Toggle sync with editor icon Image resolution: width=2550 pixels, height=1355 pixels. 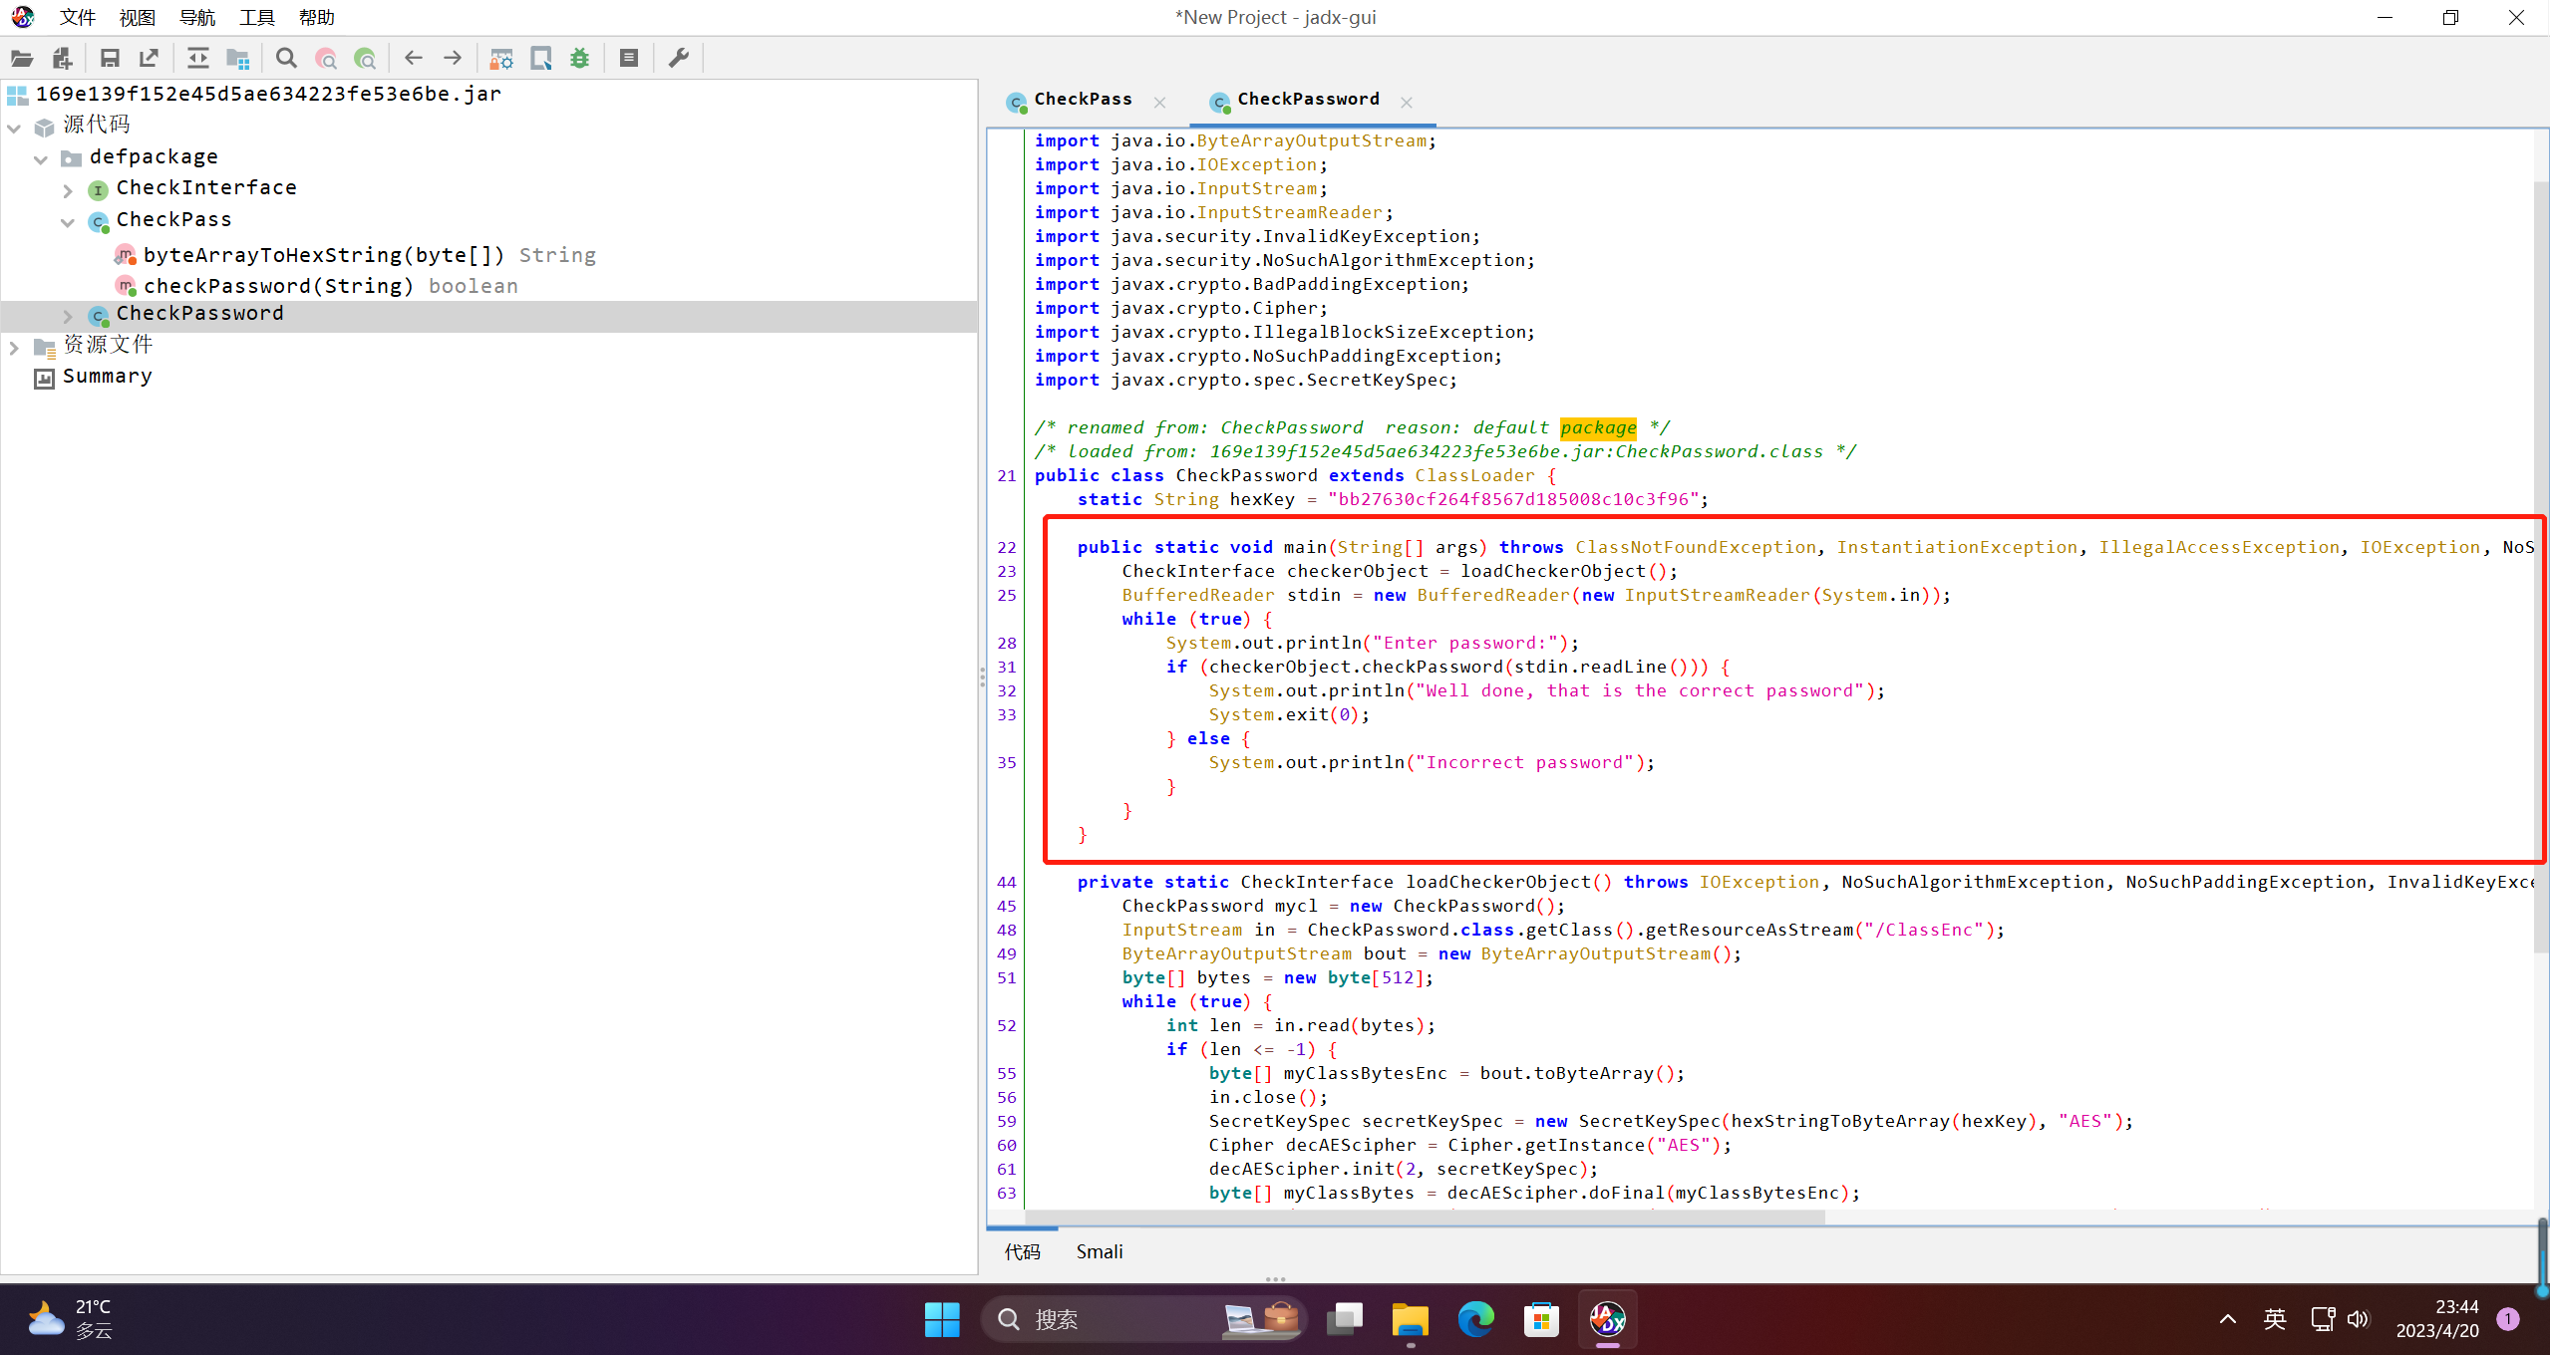(x=197, y=58)
